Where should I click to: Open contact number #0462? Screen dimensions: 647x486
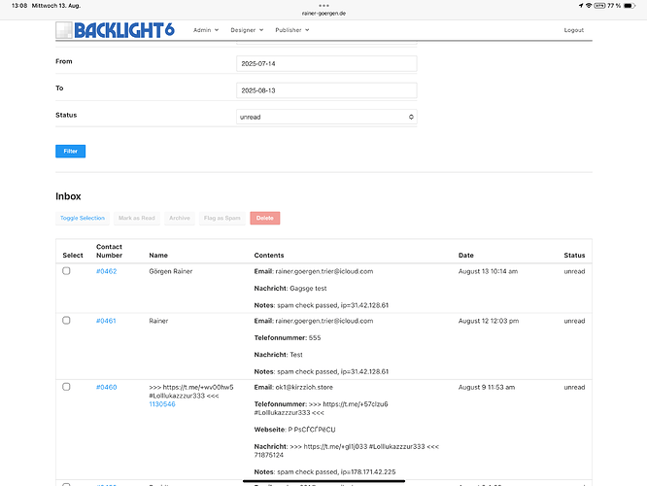point(107,271)
